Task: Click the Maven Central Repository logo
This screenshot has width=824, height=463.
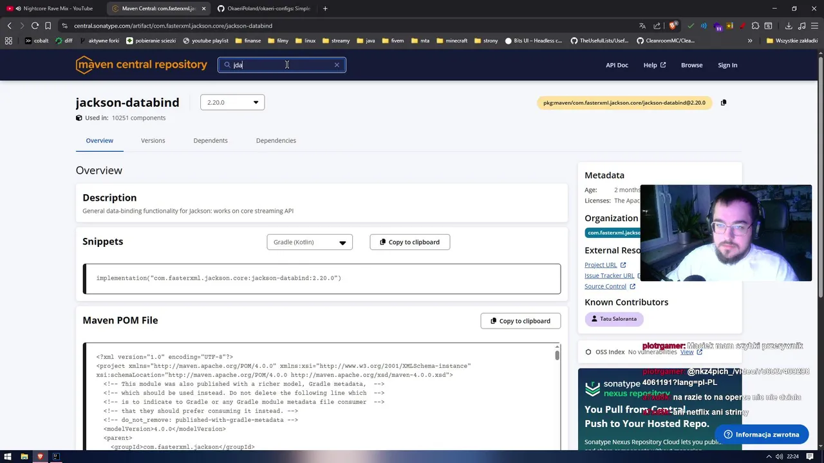Action: point(141,65)
